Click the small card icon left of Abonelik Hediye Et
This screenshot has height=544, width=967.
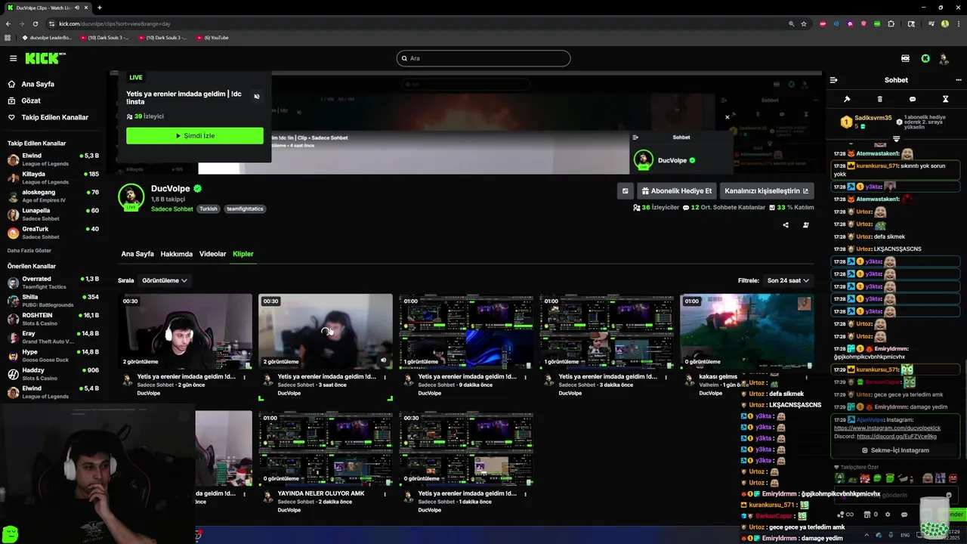(x=625, y=191)
